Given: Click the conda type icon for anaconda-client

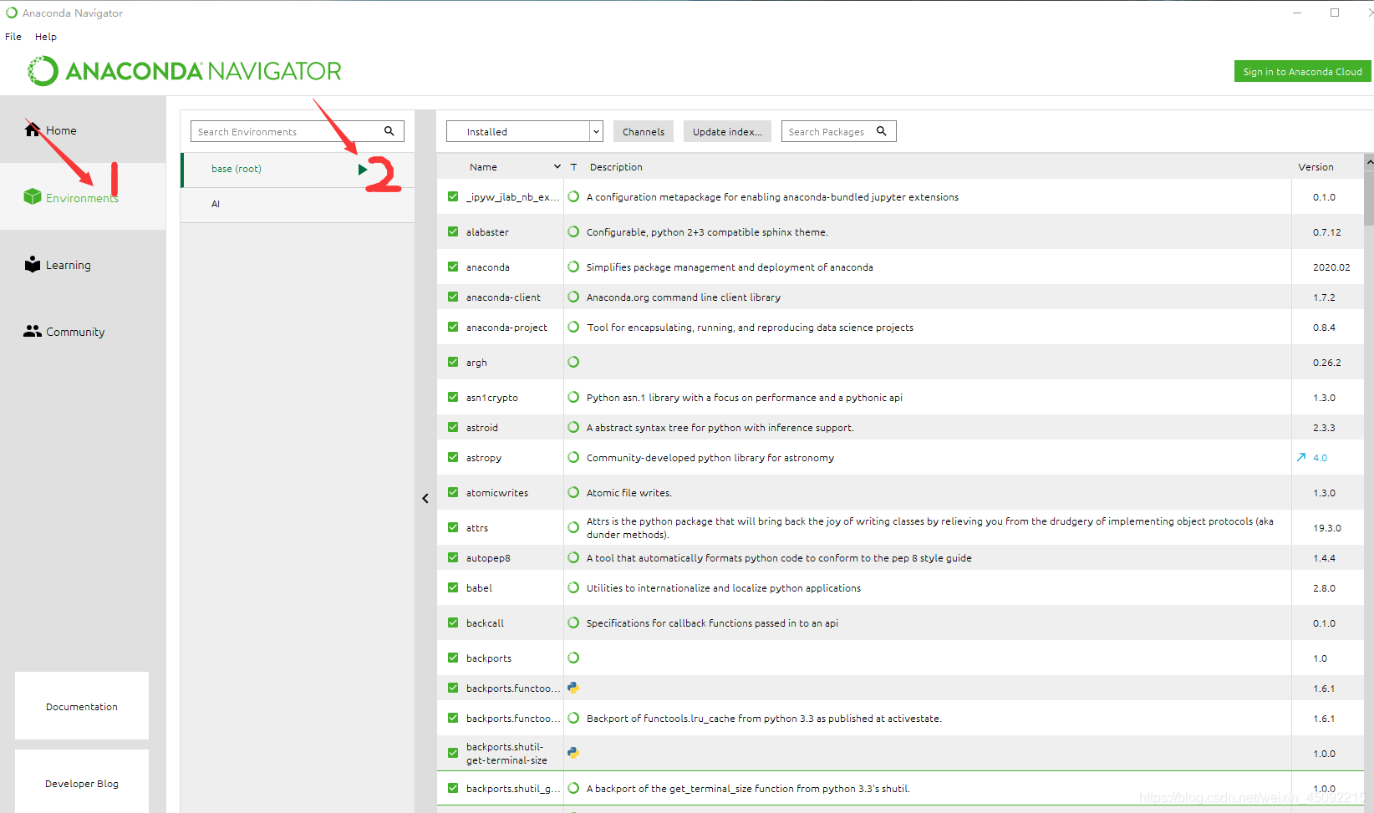Looking at the screenshot, I should tap(573, 297).
